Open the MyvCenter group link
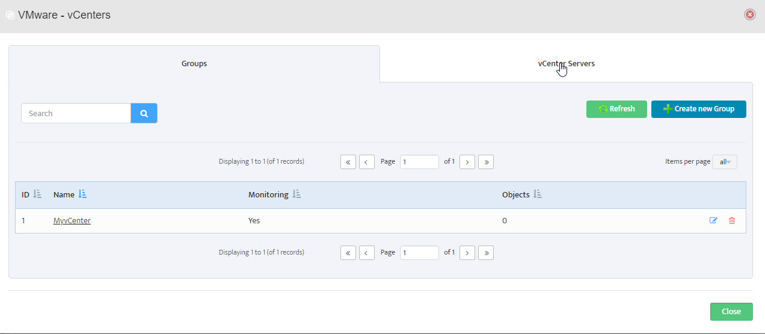The width and height of the screenshot is (765, 334). point(72,221)
